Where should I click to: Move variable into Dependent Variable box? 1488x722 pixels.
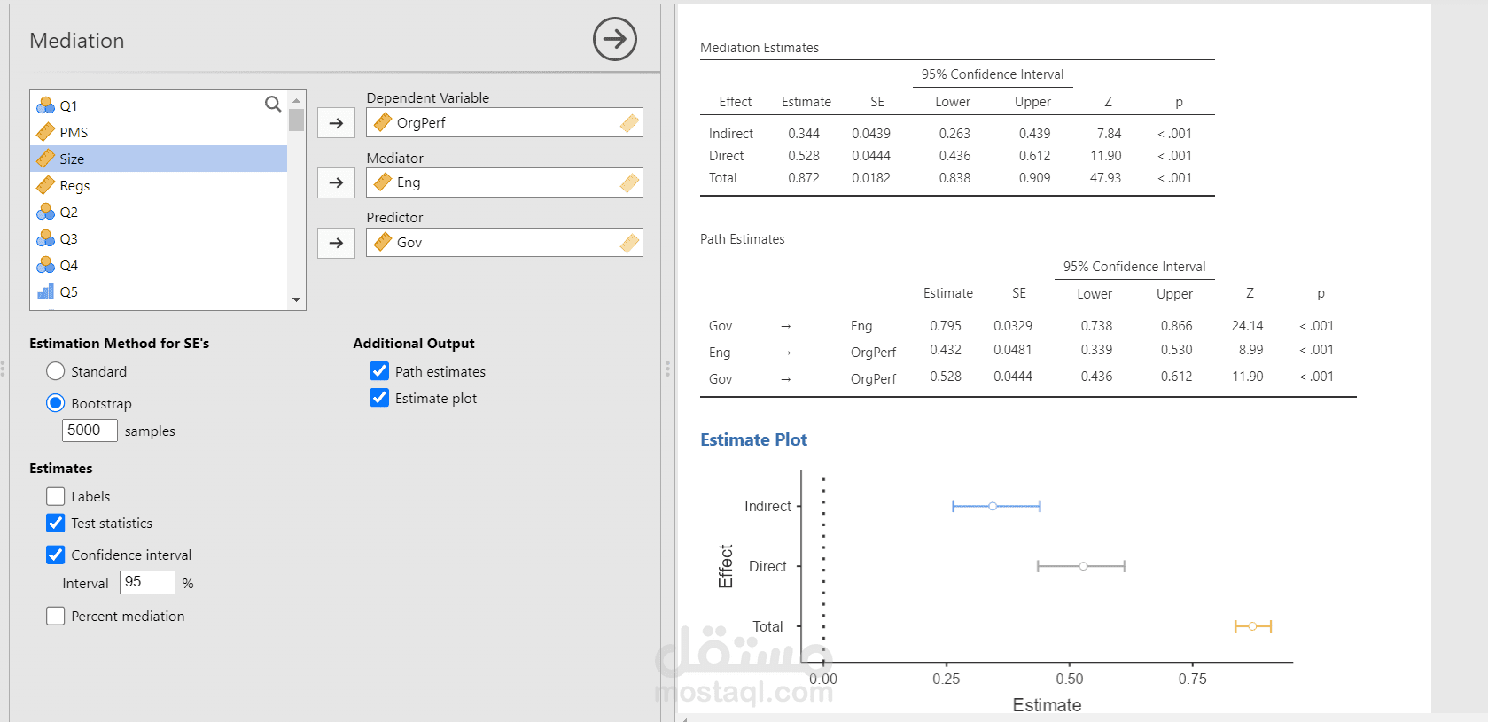point(336,123)
